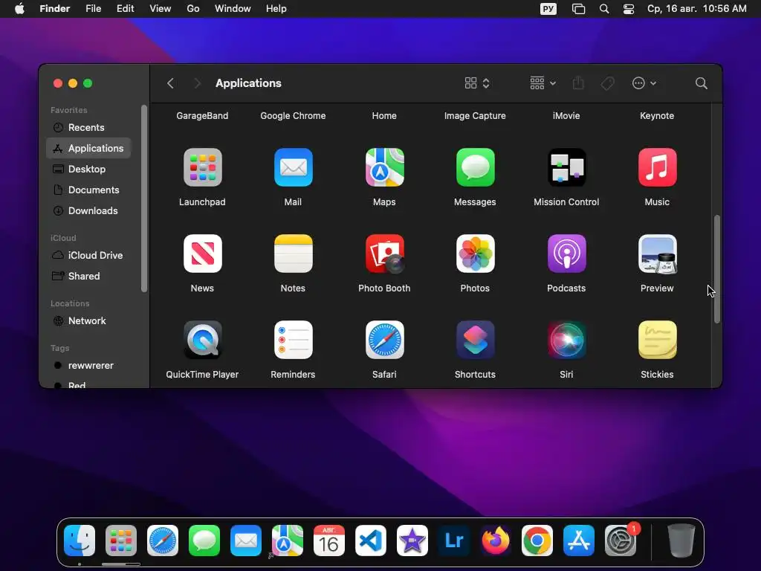Click the Edit Tags toolbar icon

pos(608,83)
